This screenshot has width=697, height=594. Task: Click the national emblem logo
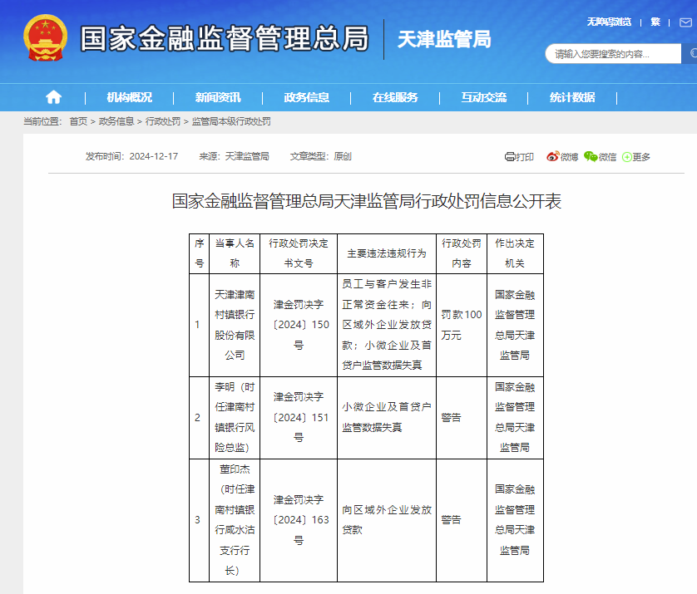click(45, 38)
